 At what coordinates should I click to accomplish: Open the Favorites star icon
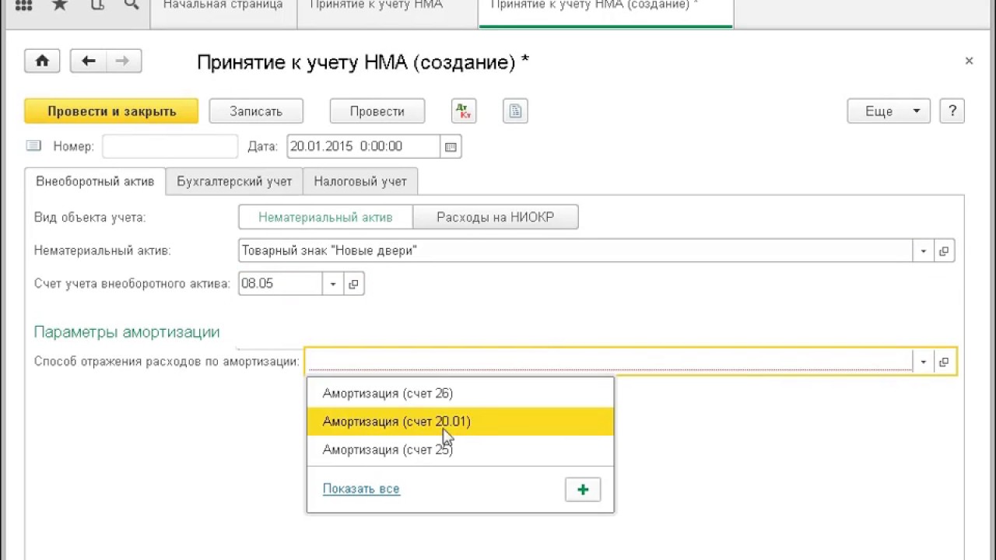coord(60,5)
